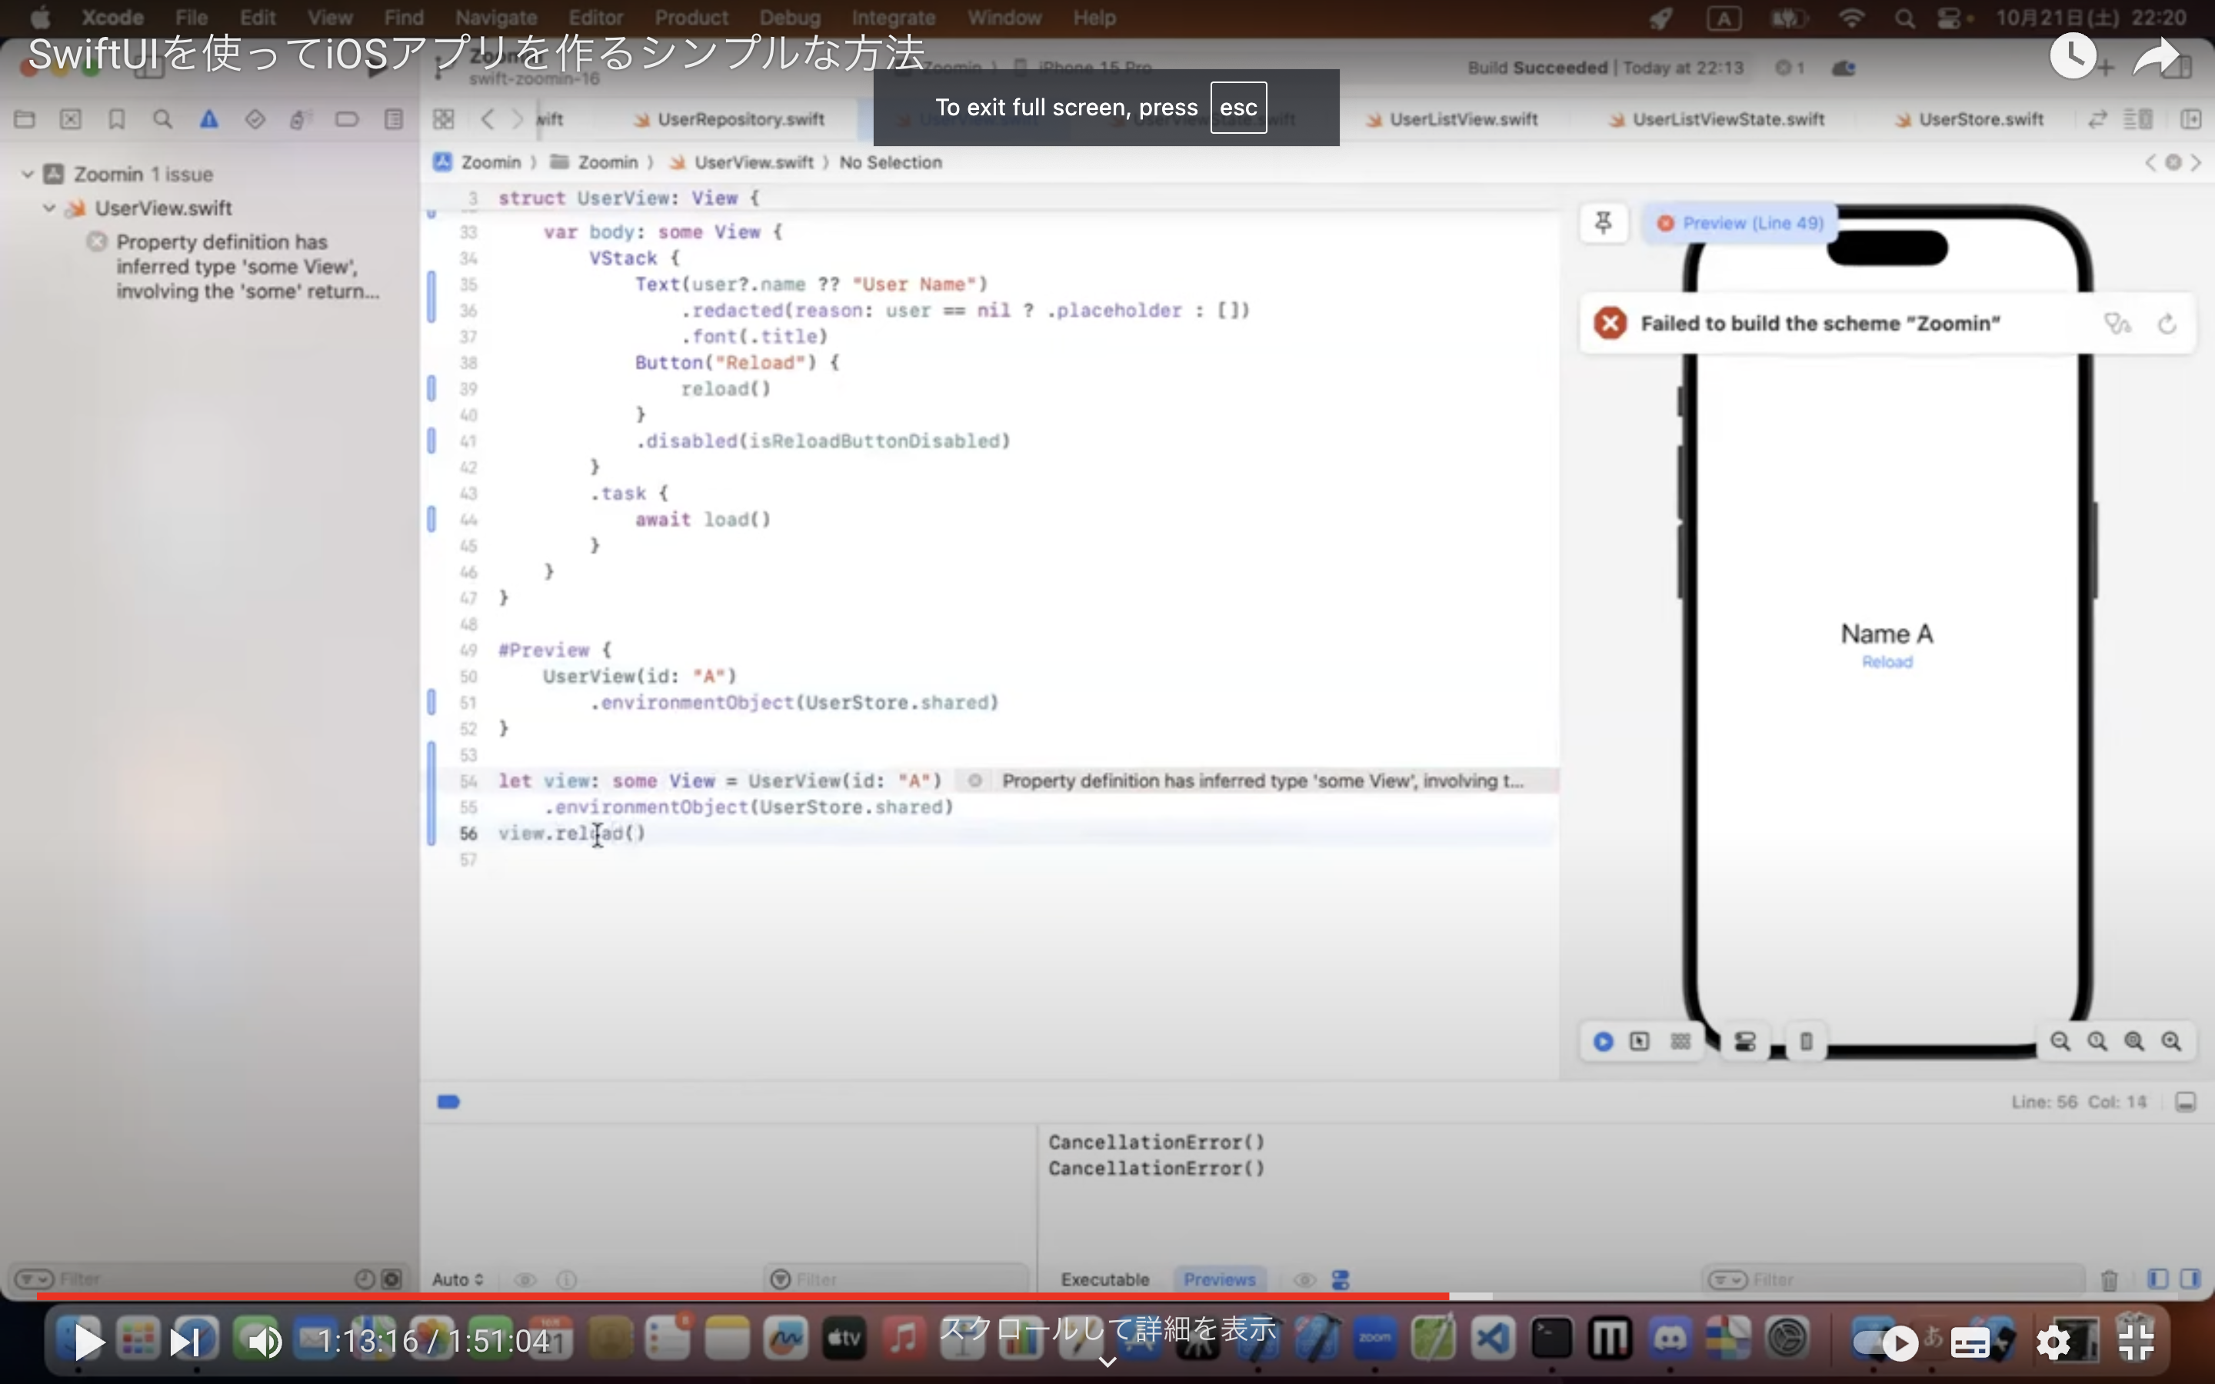
Task: Switch to the UserStore.swift tab
Action: click(x=1979, y=120)
